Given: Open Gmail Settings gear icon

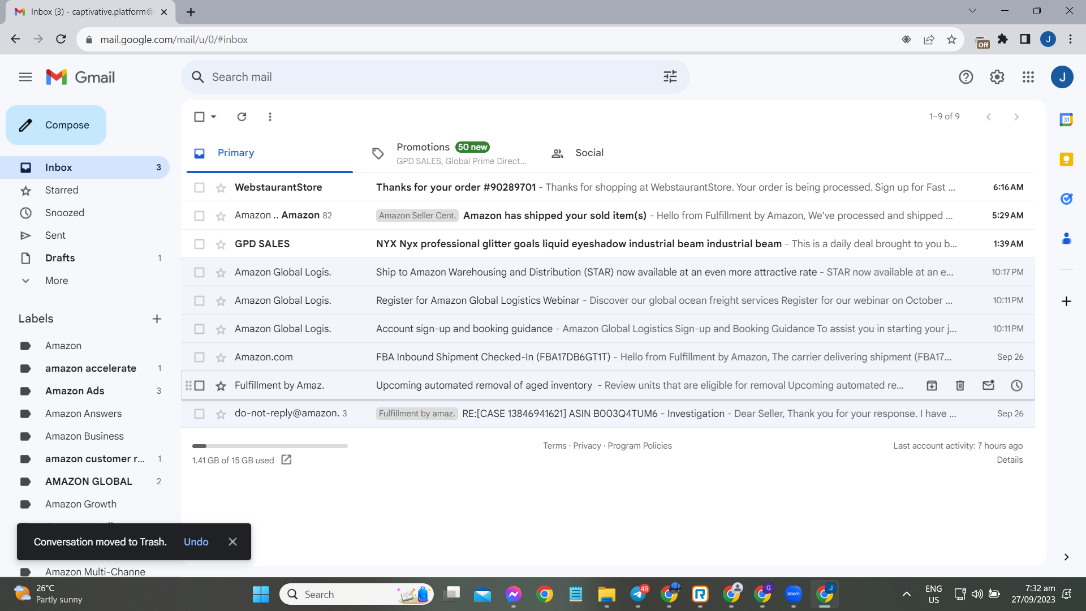Looking at the screenshot, I should tap(997, 77).
